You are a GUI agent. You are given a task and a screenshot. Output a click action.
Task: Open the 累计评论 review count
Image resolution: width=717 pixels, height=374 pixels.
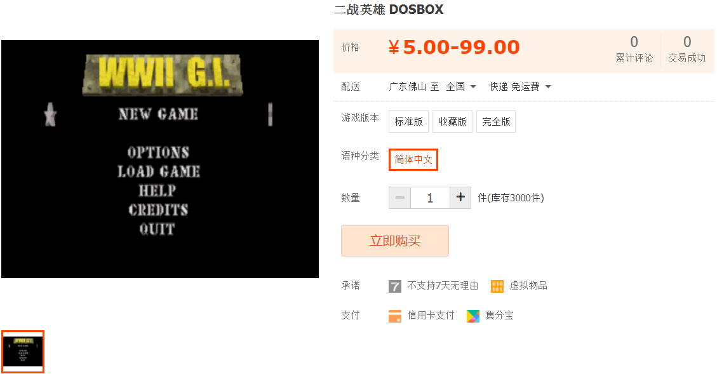tap(634, 50)
